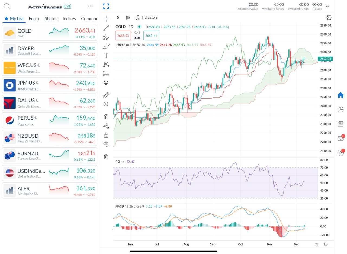
Task: Click the ActivTrades logo
Action: click(45, 7)
